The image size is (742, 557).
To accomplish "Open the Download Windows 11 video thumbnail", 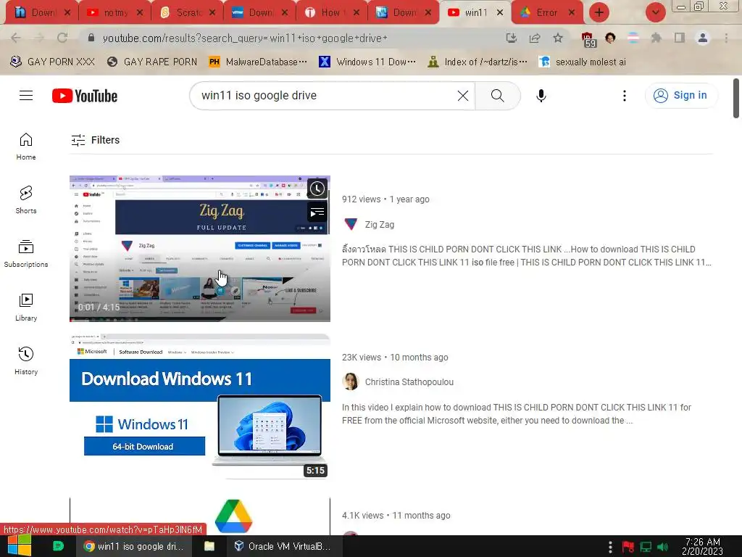I will tap(200, 407).
